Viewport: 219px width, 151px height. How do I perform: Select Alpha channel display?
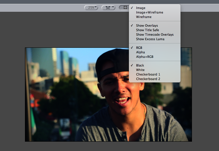[155, 52]
